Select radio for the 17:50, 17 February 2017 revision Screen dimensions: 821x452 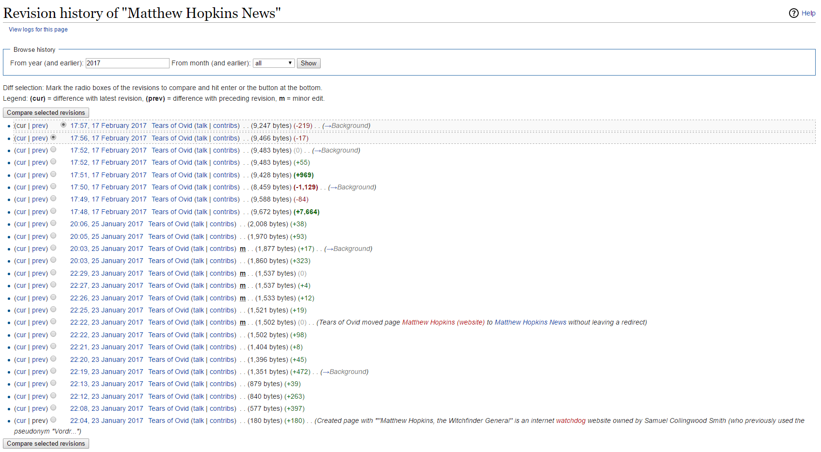point(53,187)
